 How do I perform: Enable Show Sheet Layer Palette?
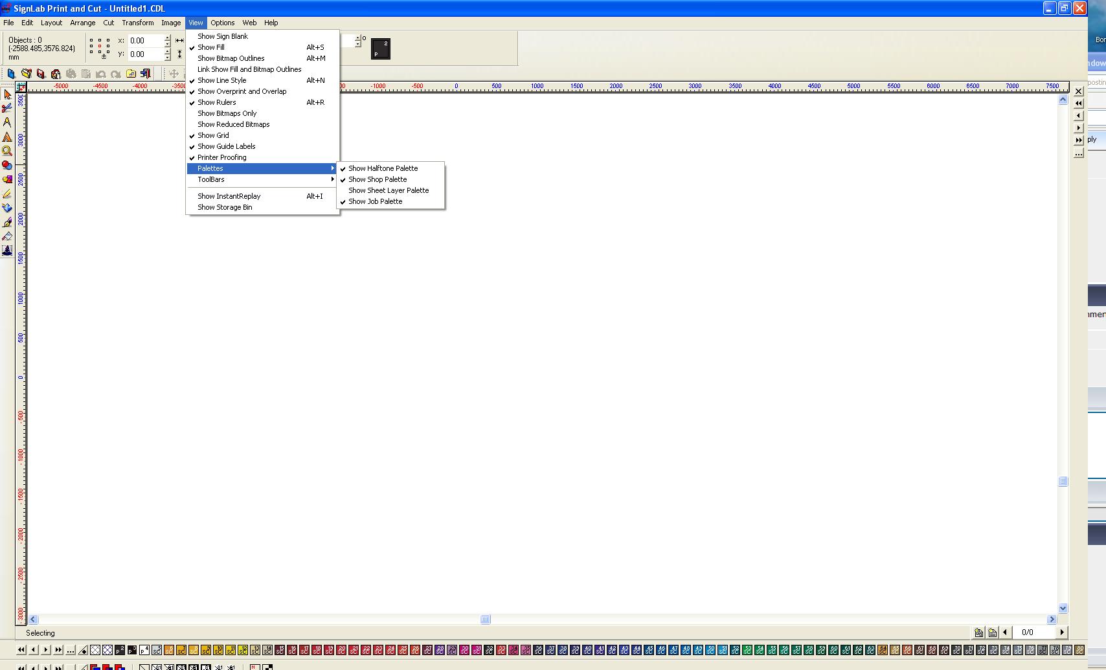(x=388, y=190)
